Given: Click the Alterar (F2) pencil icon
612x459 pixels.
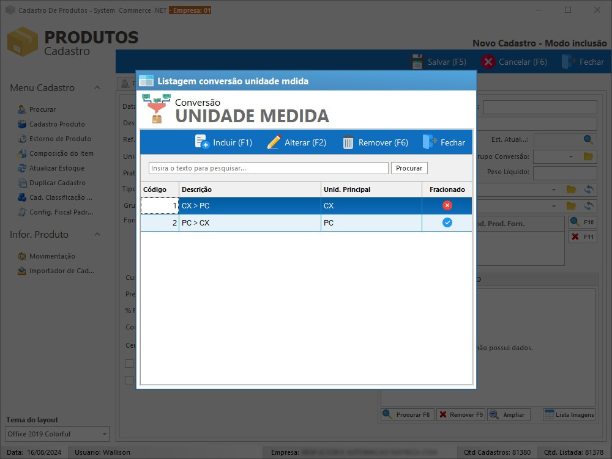Looking at the screenshot, I should [273, 142].
